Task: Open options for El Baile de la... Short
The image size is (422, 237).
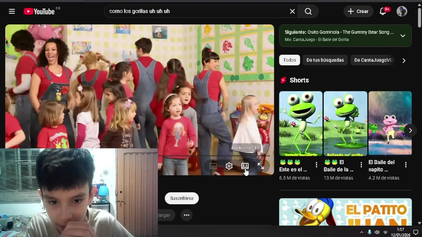Action: pos(361,165)
